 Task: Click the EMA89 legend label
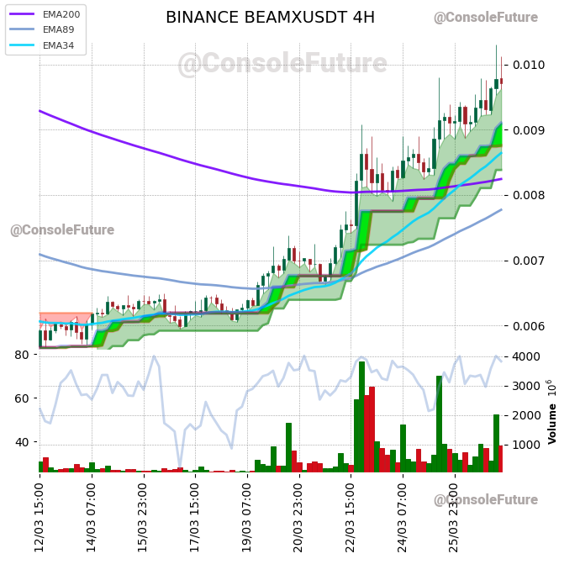coord(59,29)
